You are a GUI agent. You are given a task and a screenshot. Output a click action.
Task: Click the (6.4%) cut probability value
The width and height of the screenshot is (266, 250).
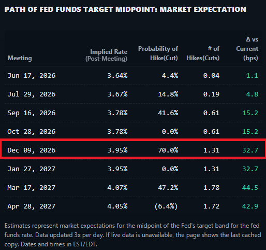click(166, 206)
